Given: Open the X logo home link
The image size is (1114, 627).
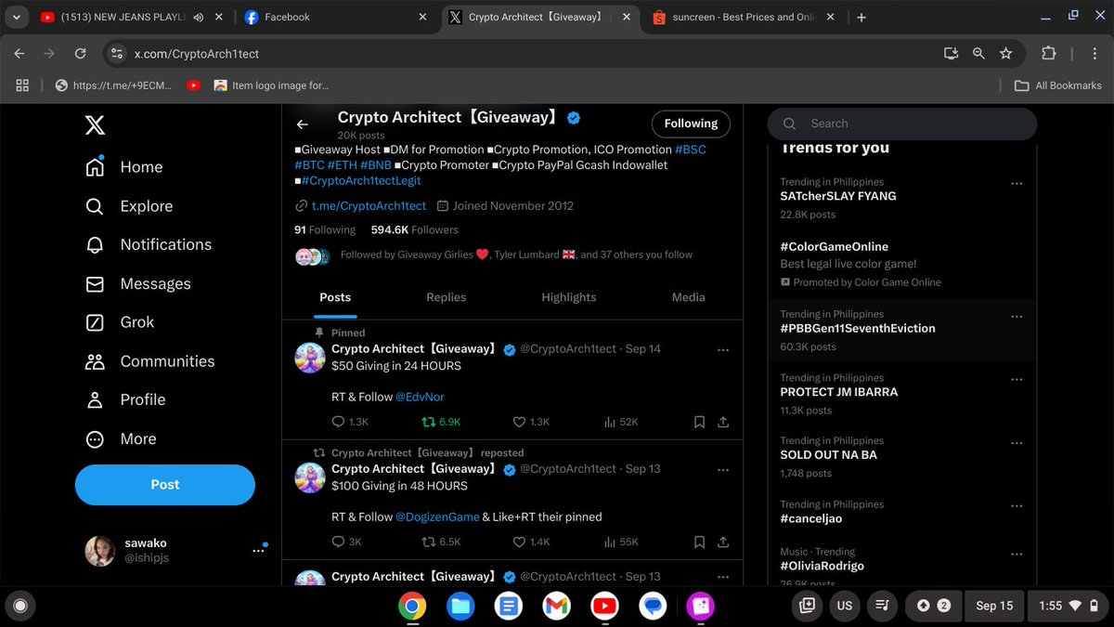Looking at the screenshot, I should click(x=96, y=124).
